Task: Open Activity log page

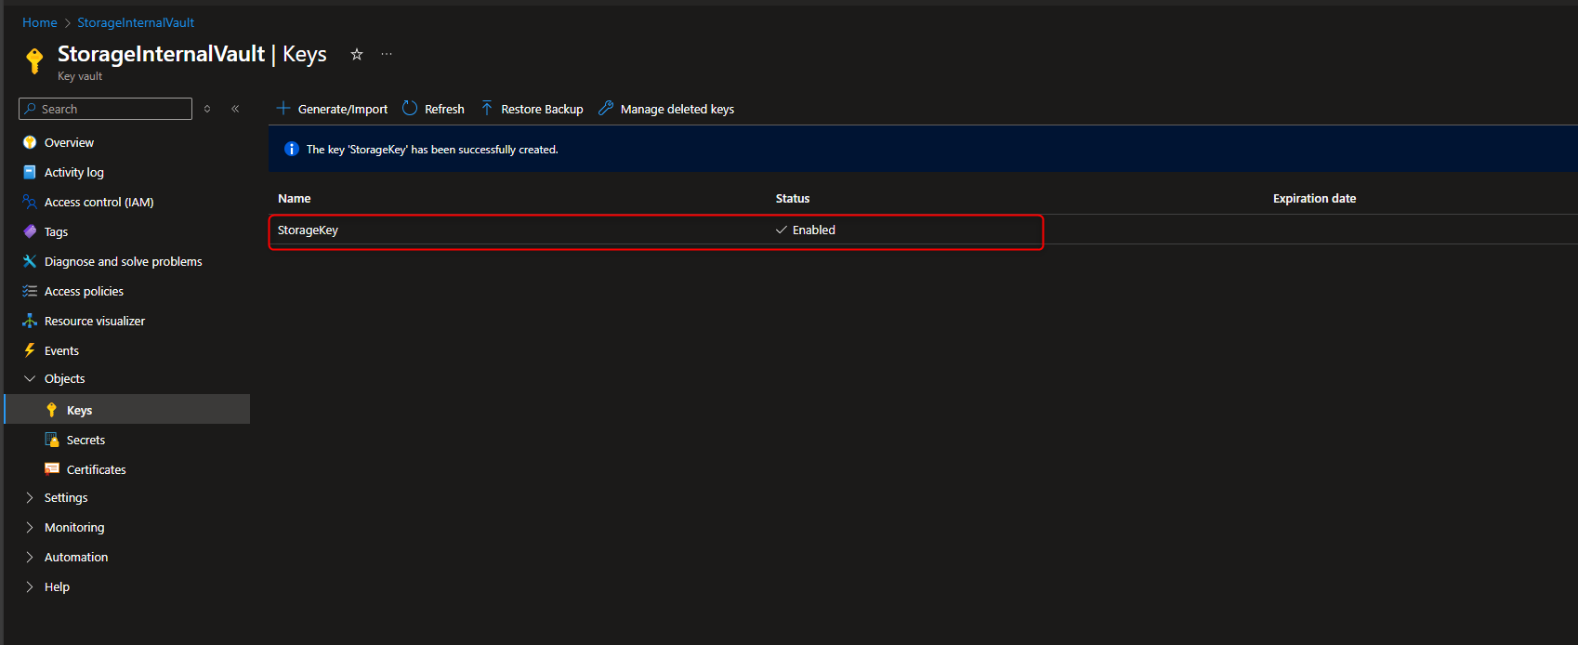Action: [x=74, y=172]
